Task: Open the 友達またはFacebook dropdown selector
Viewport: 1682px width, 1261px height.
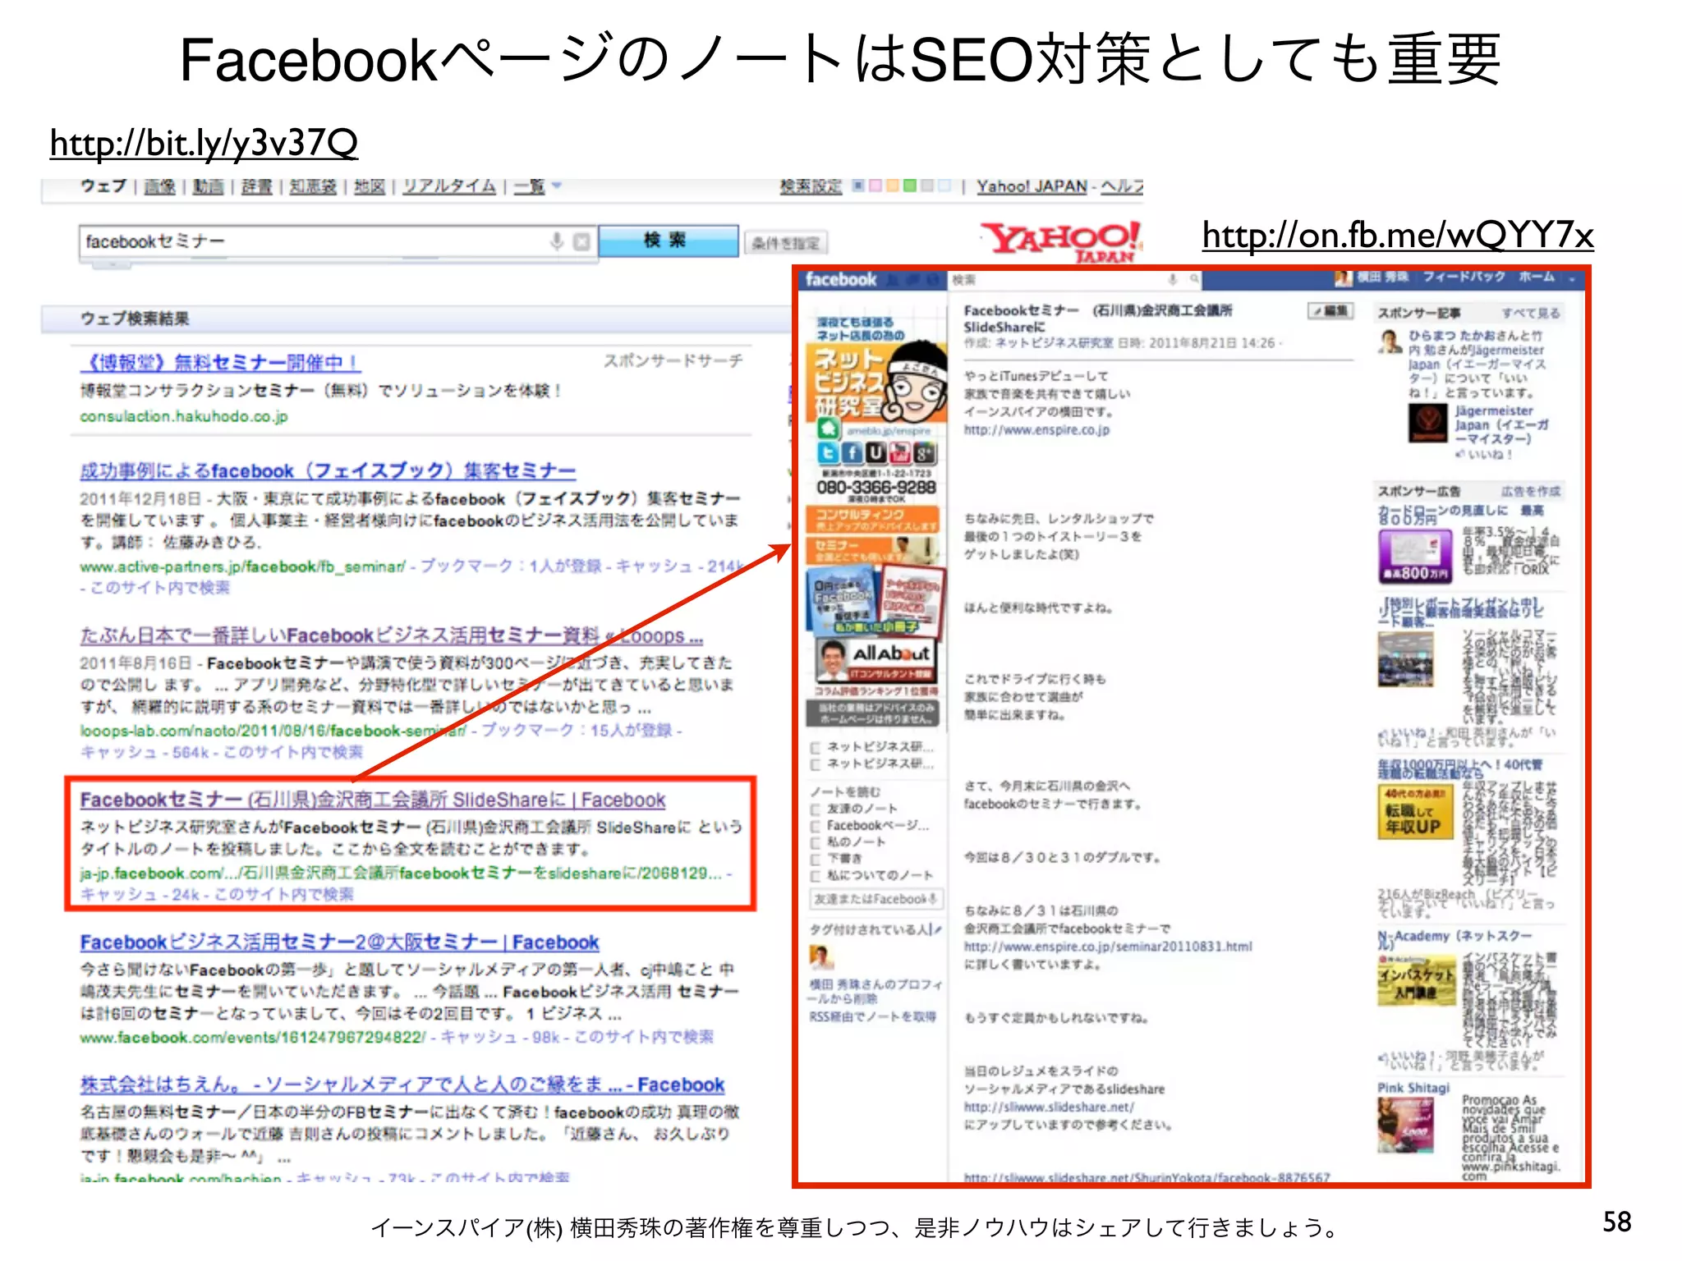Action: pyautogui.click(x=875, y=899)
